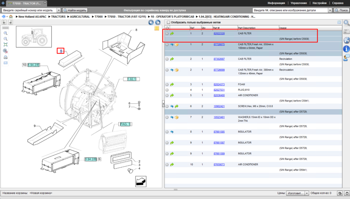Image resolution: width=350 pixels, height=199 pixels.
Task: Expand the serial number or model dropdown
Action: [x=59, y=10]
